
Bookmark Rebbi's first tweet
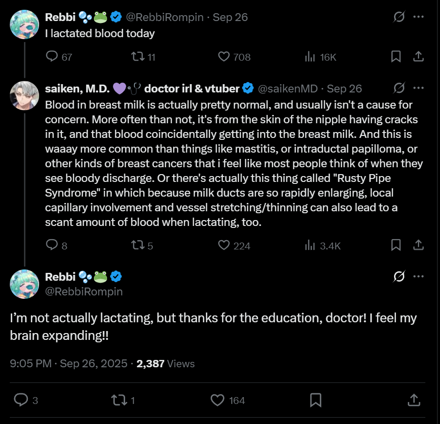[x=396, y=57]
